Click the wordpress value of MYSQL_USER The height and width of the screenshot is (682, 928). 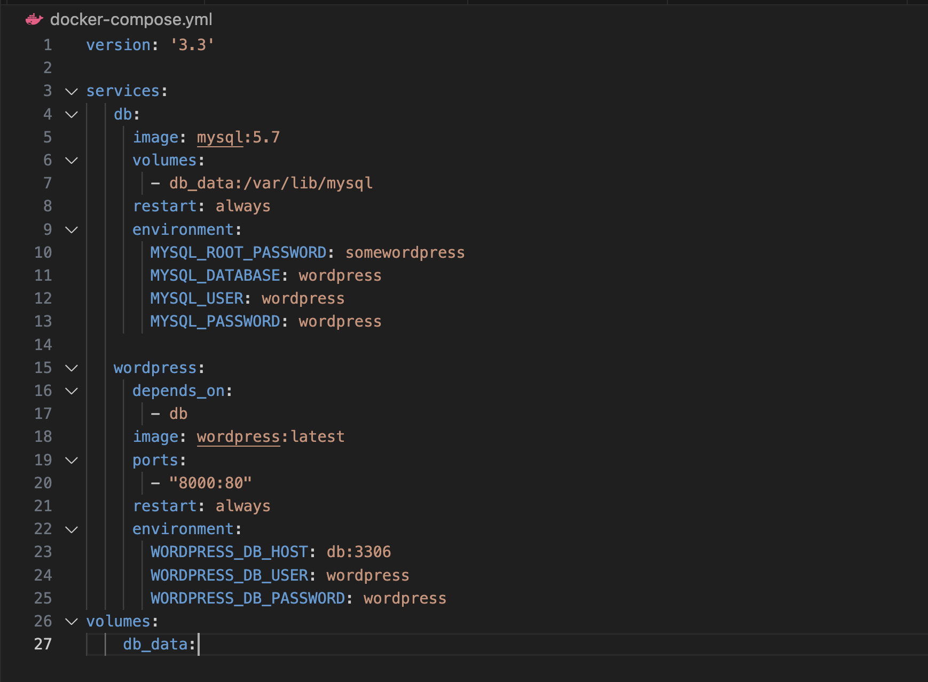[x=303, y=298]
